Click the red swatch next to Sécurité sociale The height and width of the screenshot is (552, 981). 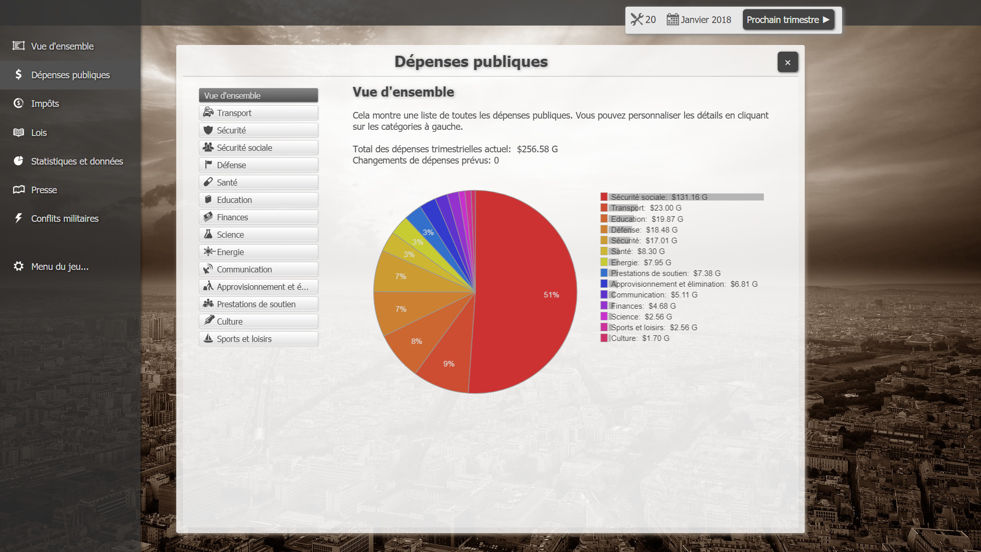[604, 196]
